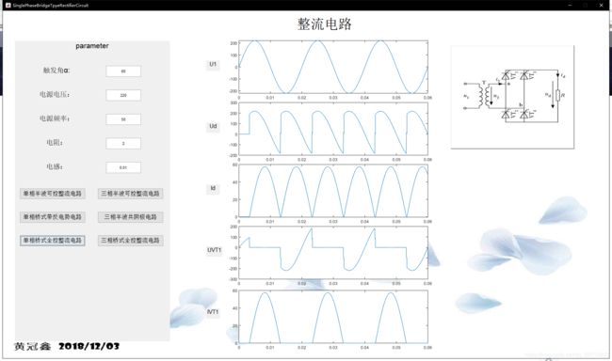The image size is (612, 361).
Task: Click the 电源电压 label
Action: [55, 94]
